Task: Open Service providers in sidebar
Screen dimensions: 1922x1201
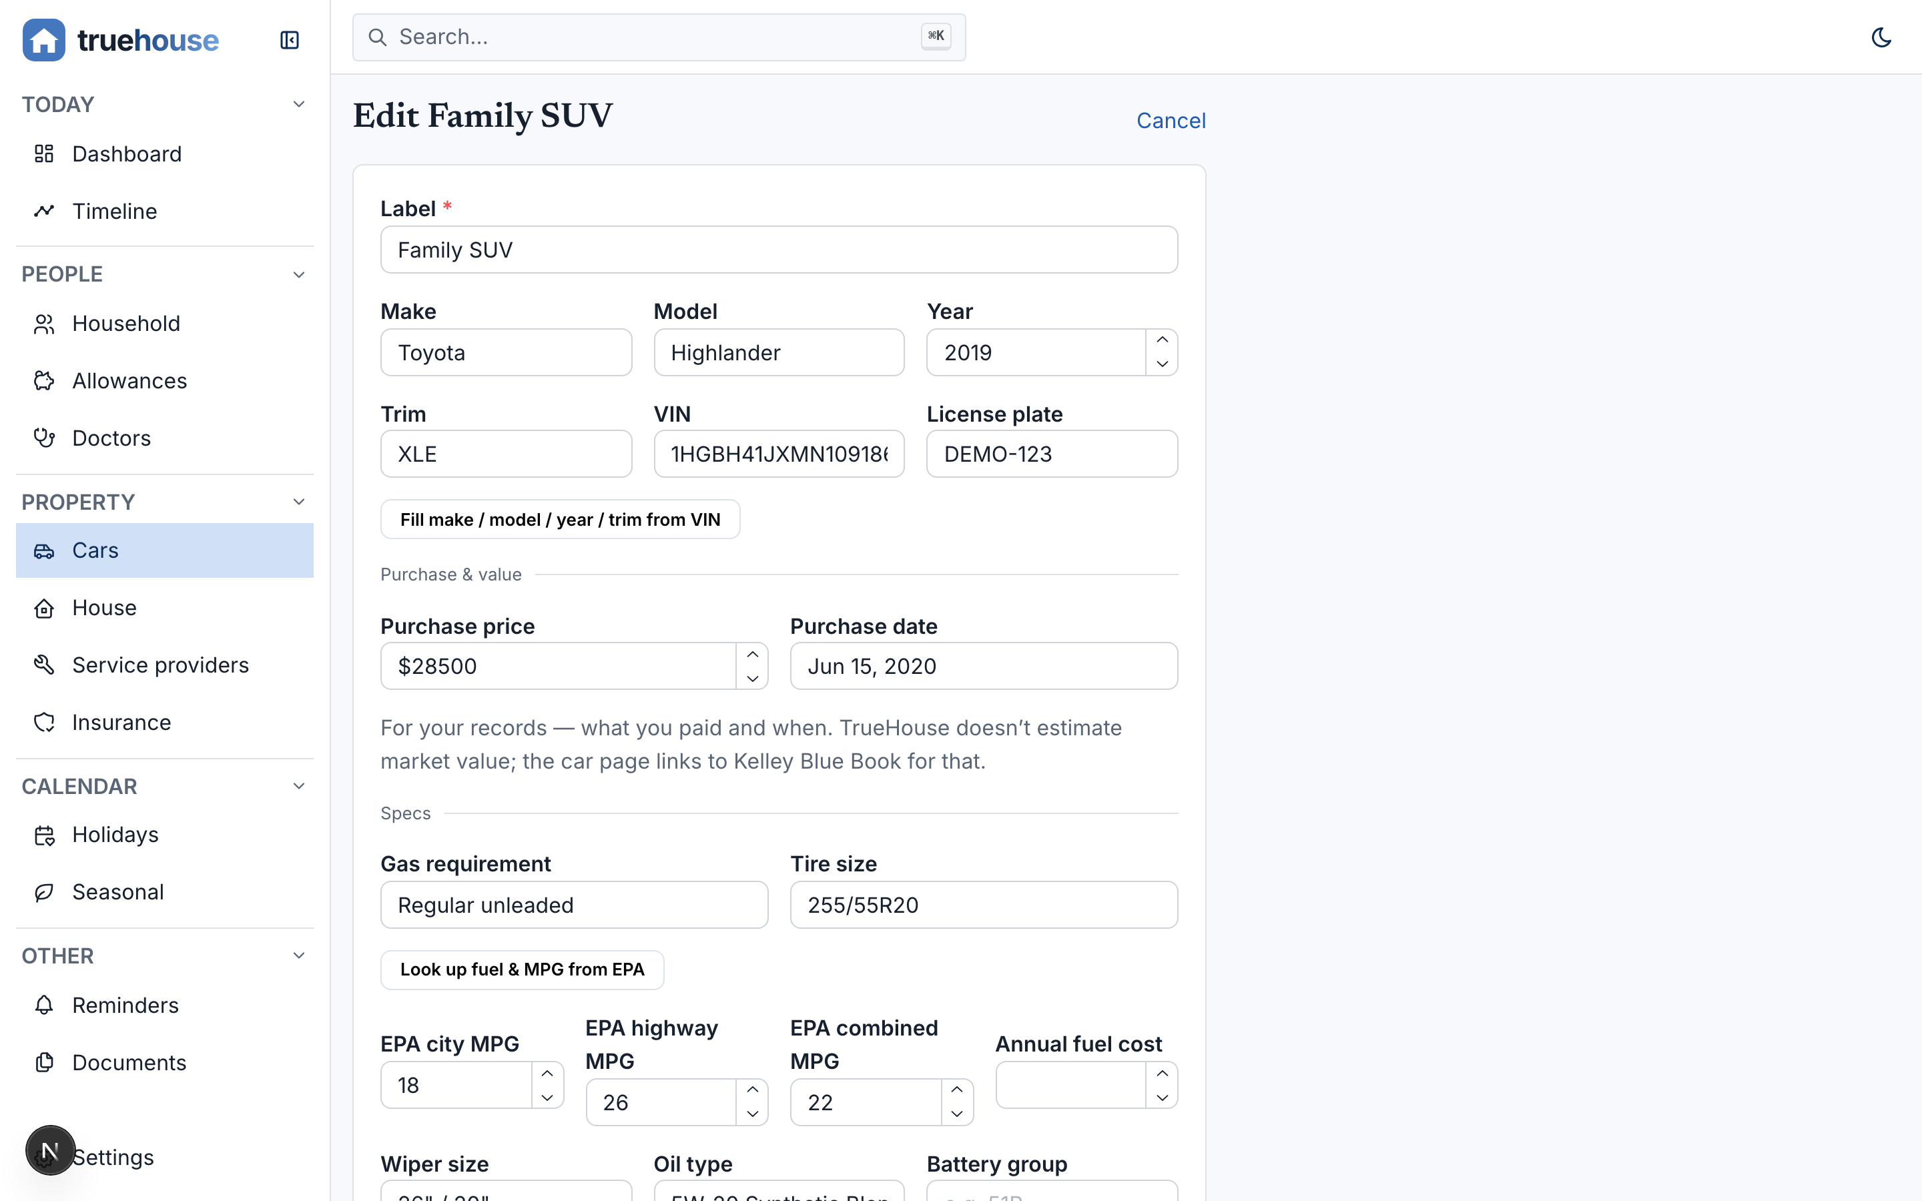Action: coord(164,665)
